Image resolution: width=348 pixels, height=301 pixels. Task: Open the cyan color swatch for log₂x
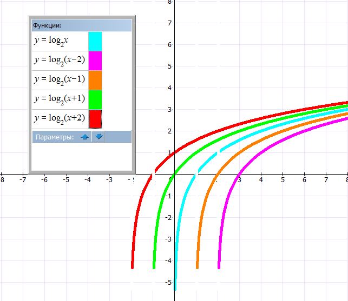pos(95,41)
